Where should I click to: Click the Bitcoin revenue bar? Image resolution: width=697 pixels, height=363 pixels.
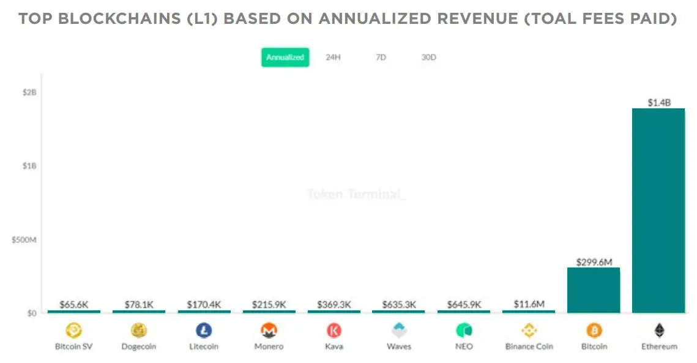(x=594, y=291)
